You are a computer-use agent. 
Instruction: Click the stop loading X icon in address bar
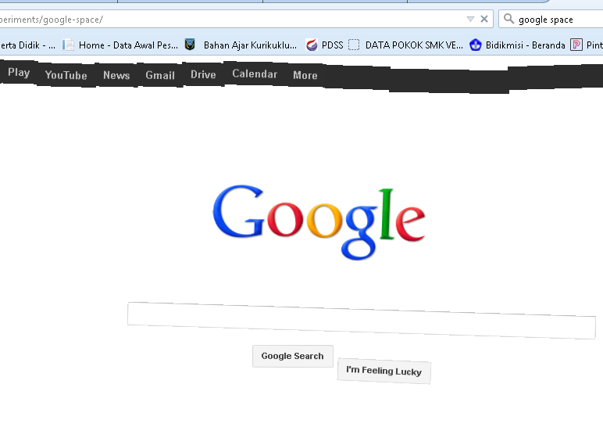tap(484, 19)
